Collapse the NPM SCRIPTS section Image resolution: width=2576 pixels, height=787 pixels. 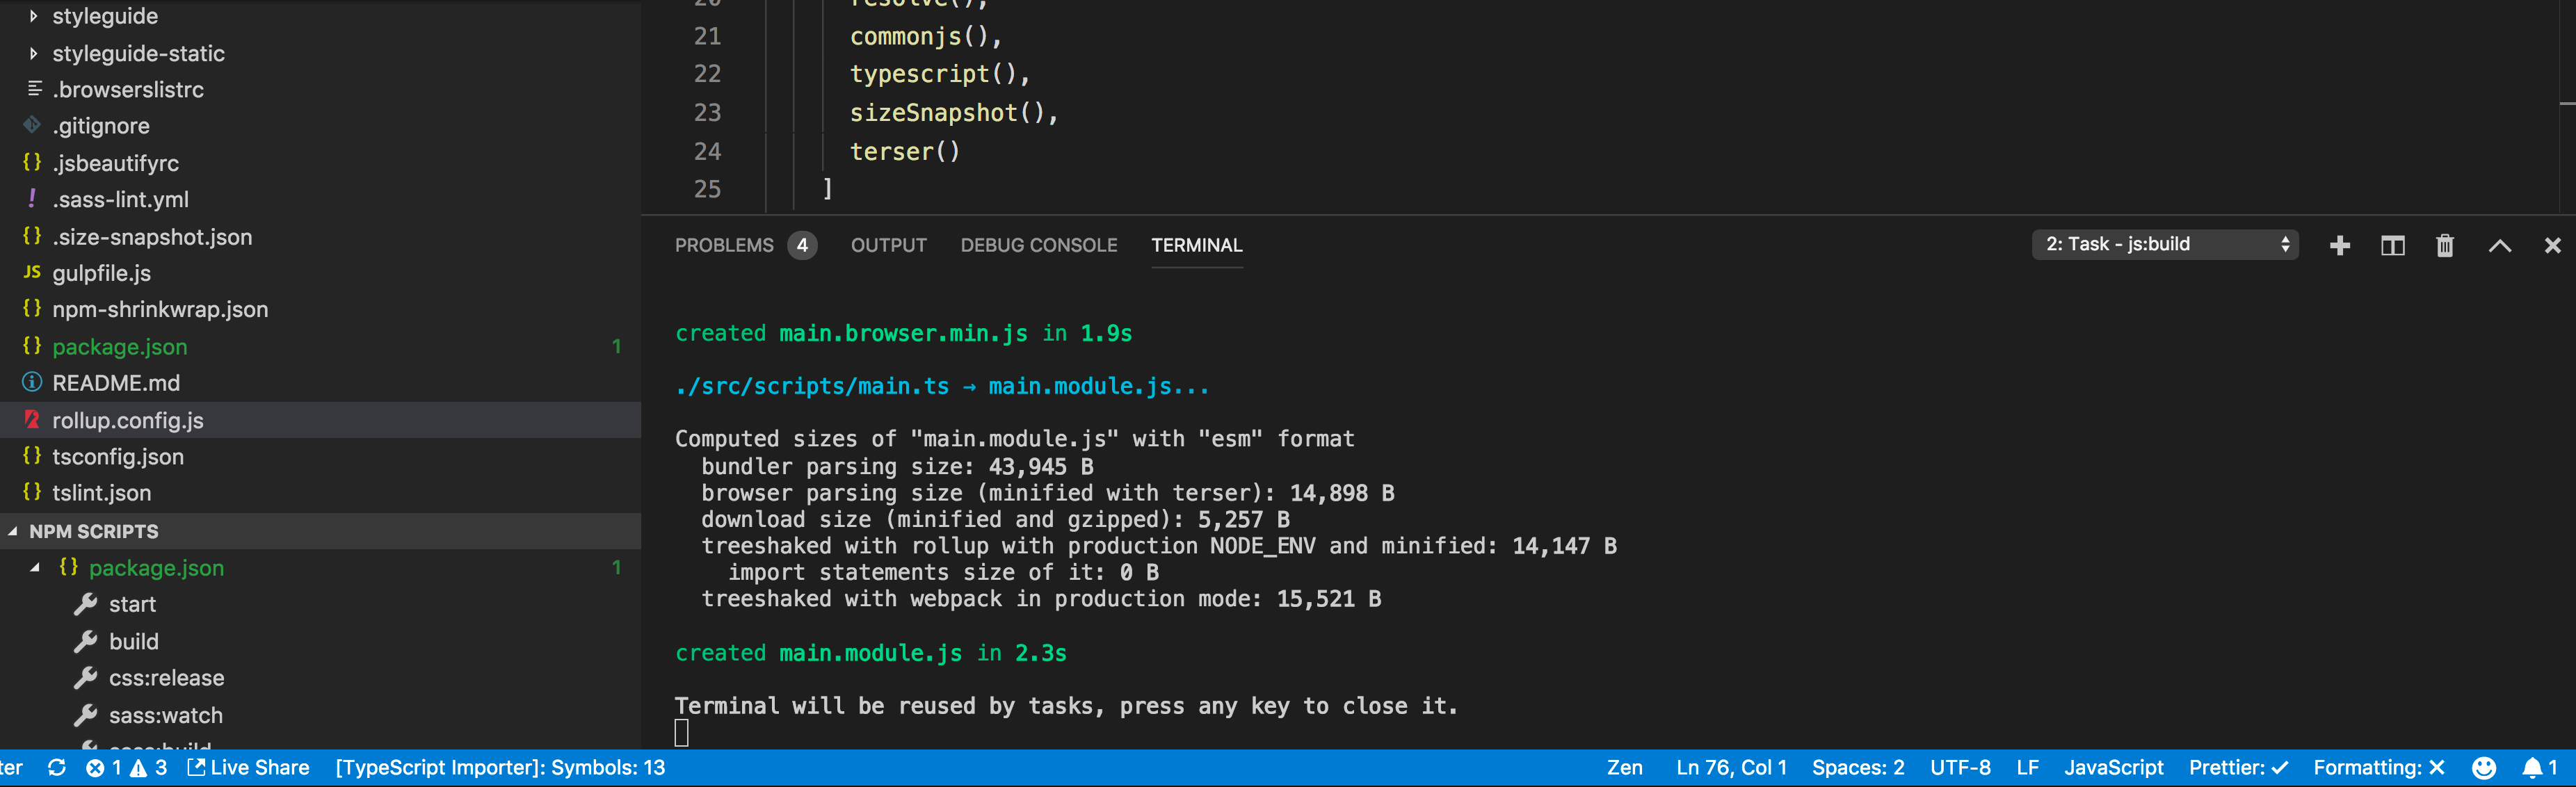point(93,531)
